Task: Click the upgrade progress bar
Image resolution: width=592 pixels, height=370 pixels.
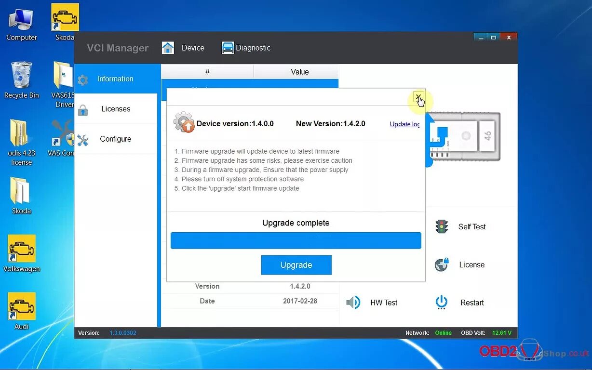Action: tap(296, 240)
